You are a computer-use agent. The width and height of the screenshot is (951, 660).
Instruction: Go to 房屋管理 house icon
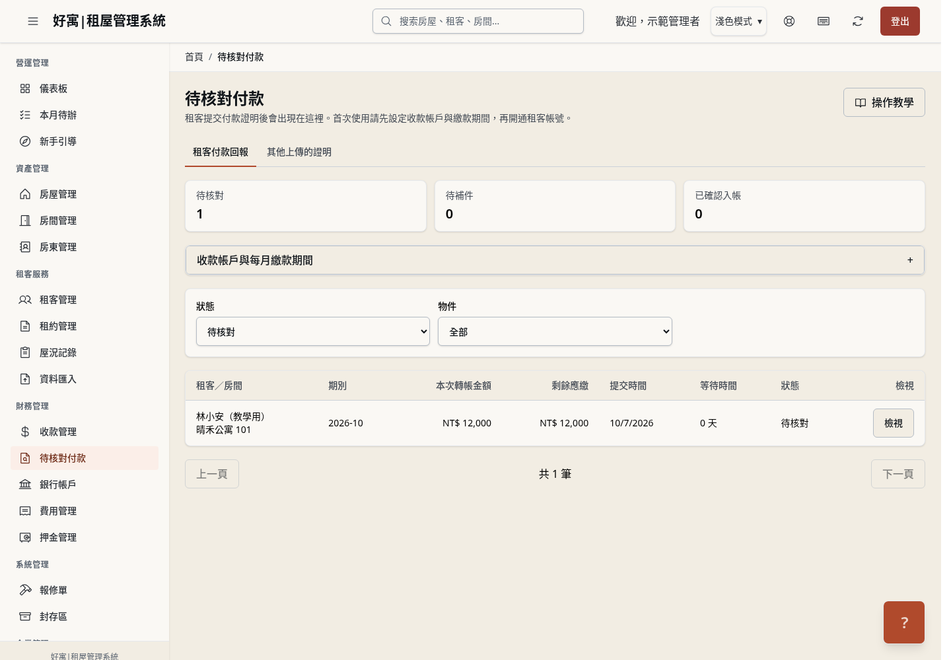point(25,194)
